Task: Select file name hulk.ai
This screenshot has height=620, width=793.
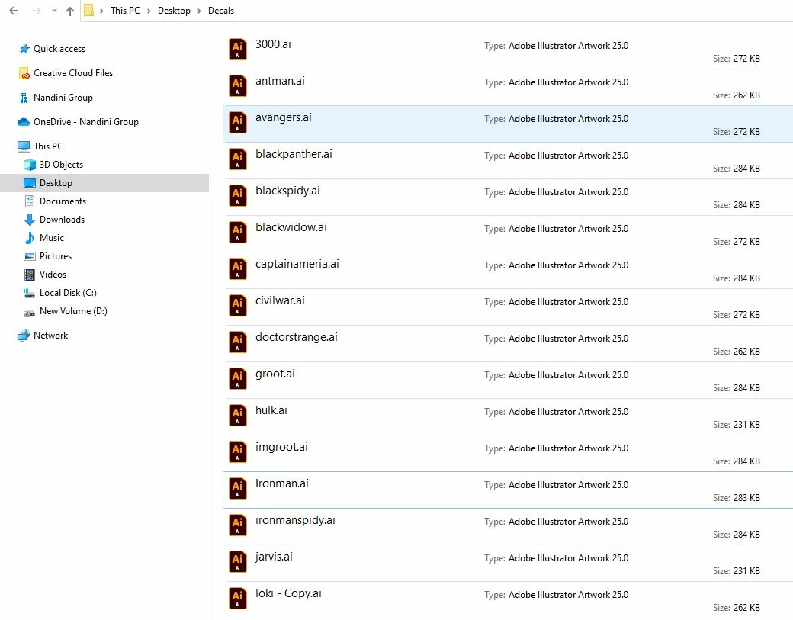Action: 271,410
